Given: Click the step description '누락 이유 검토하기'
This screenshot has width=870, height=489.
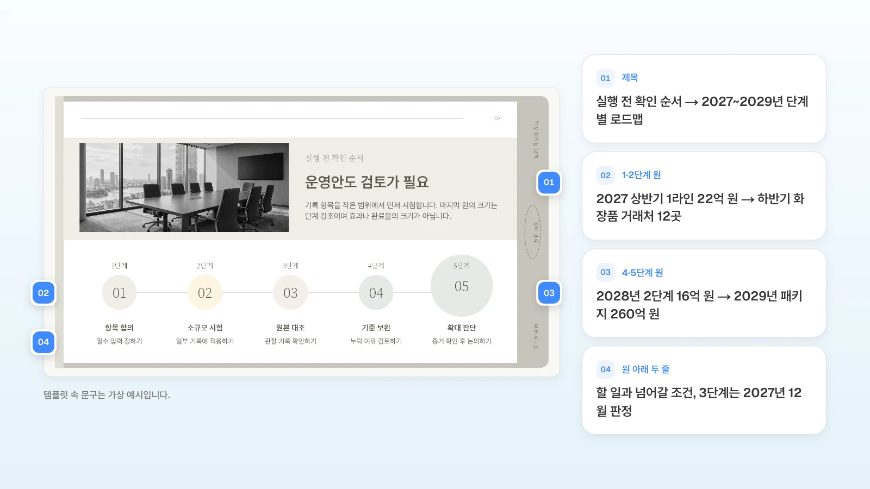Looking at the screenshot, I should click(x=376, y=341).
